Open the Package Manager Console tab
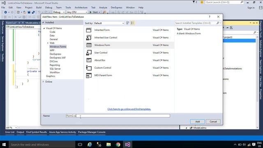The image size is (263, 148). (92, 132)
